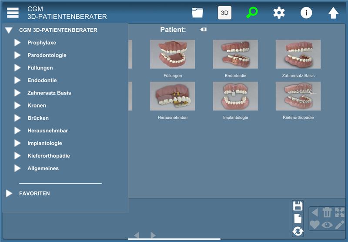Select Allgemeines in the sidebar tree
Screen dimensions: 348x242
(43, 168)
